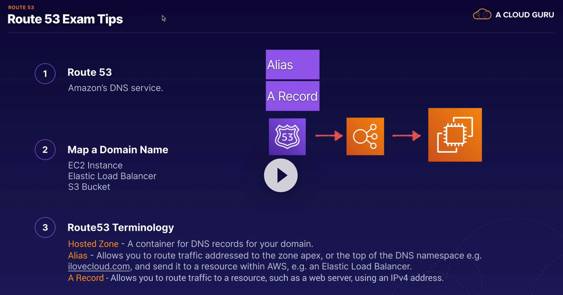
Task: Click the "Elastic Load Balancer" list line
Action: click(x=112, y=176)
